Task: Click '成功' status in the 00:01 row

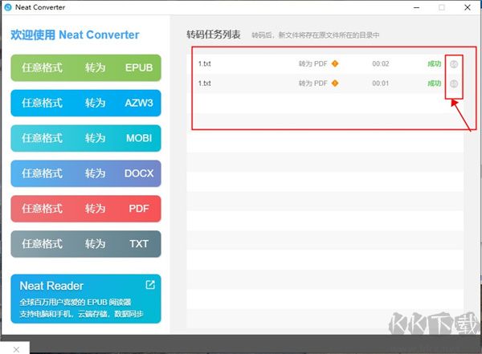Action: (x=435, y=83)
